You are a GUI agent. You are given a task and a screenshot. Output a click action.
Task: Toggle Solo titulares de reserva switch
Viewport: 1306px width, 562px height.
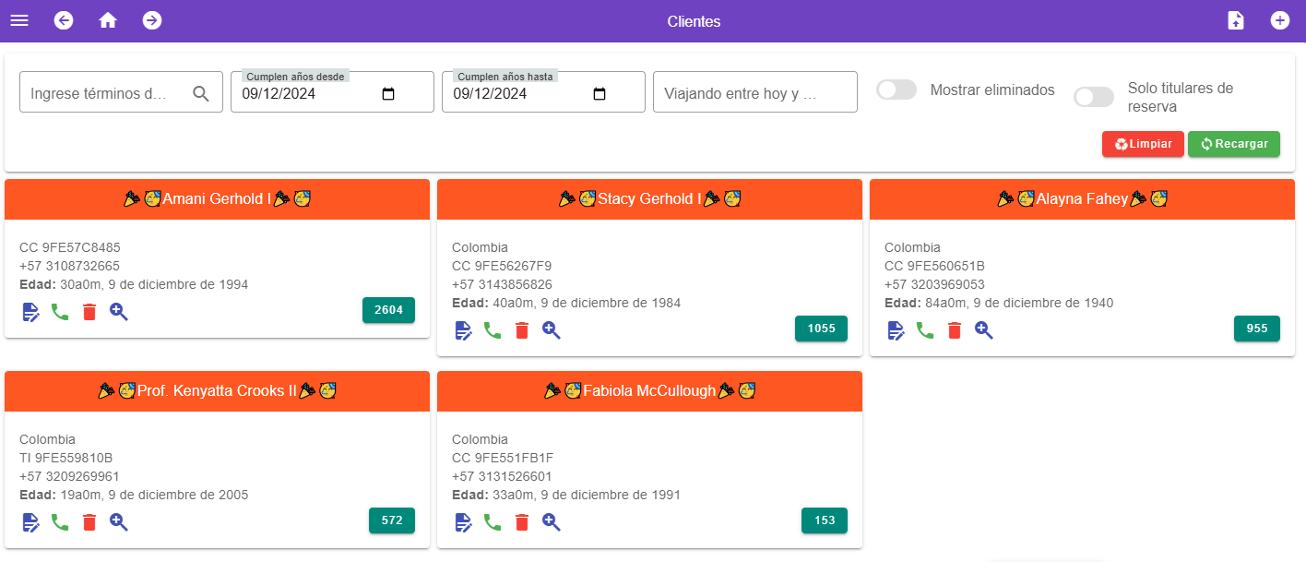click(x=1093, y=97)
